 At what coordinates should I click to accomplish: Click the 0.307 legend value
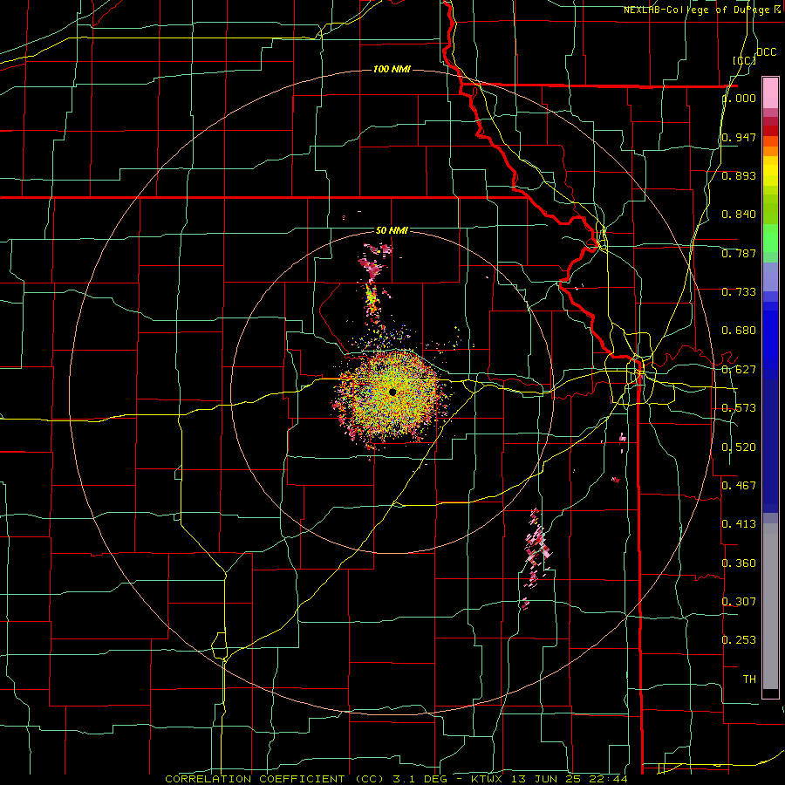tap(739, 602)
